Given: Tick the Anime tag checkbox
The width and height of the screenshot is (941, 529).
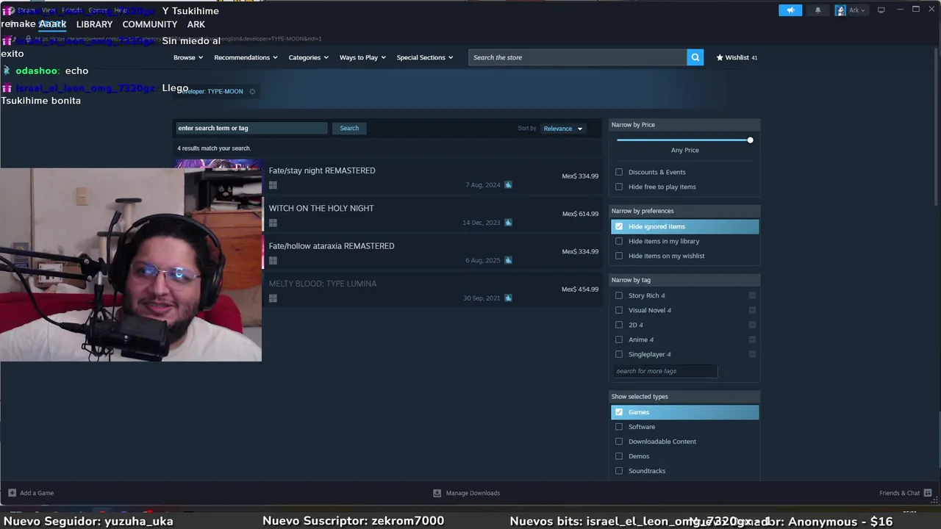Looking at the screenshot, I should (x=619, y=339).
